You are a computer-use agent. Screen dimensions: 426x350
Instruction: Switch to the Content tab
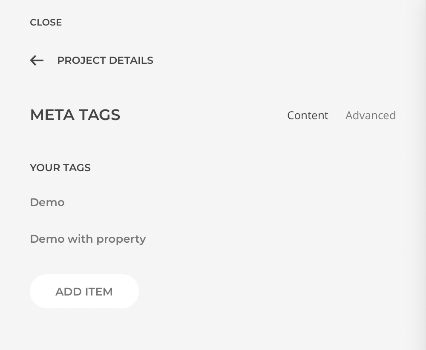308,115
